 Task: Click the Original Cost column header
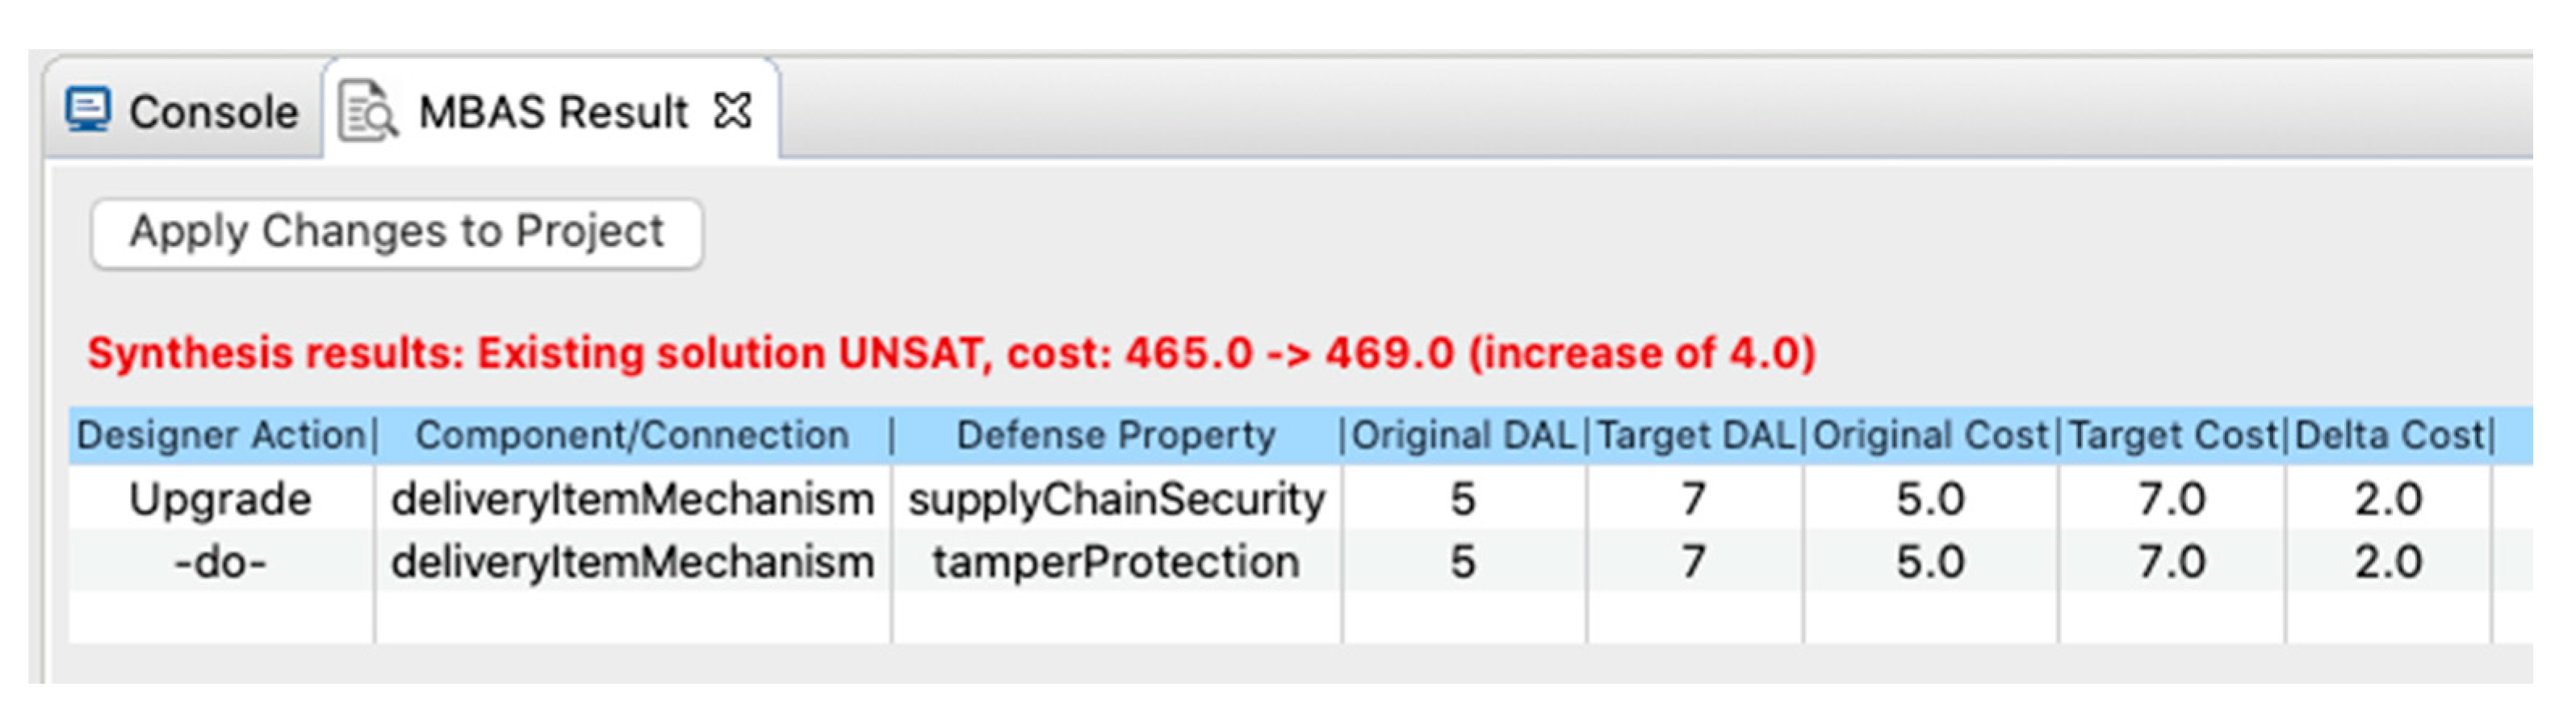[1930, 436]
